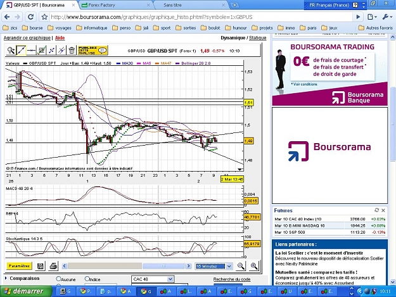Click 'Mutuelles santé' partner link
The image size is (396, 297).
316,272
